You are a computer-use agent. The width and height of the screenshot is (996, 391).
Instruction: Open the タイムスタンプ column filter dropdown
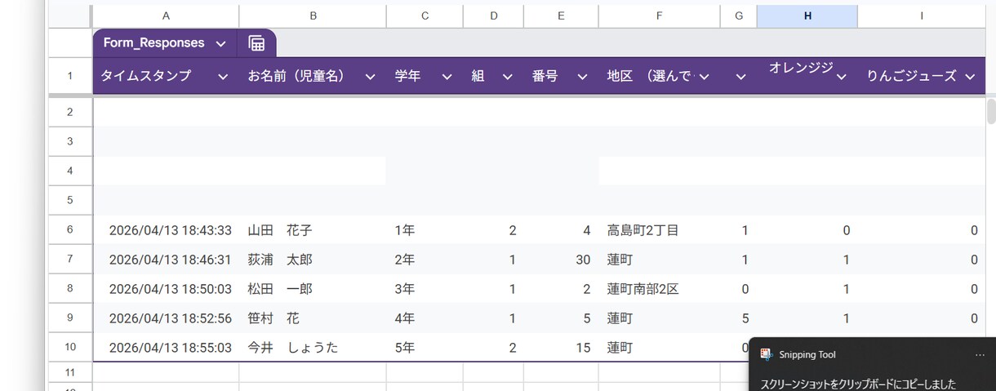coord(224,77)
